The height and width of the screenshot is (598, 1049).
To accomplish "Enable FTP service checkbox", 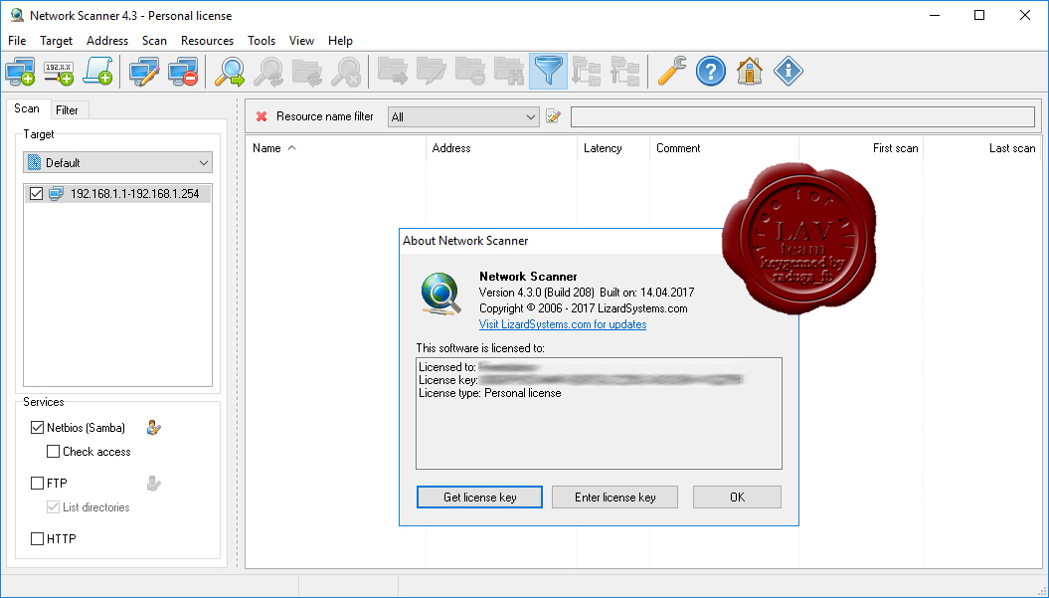I will click(x=38, y=483).
